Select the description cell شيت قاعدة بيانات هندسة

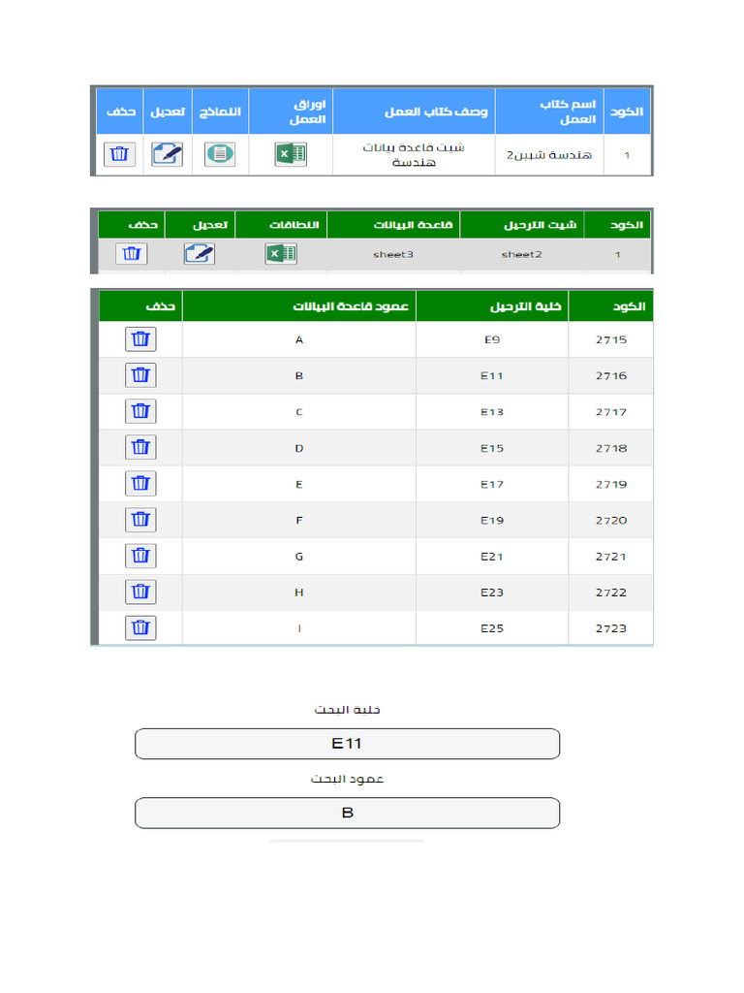413,154
